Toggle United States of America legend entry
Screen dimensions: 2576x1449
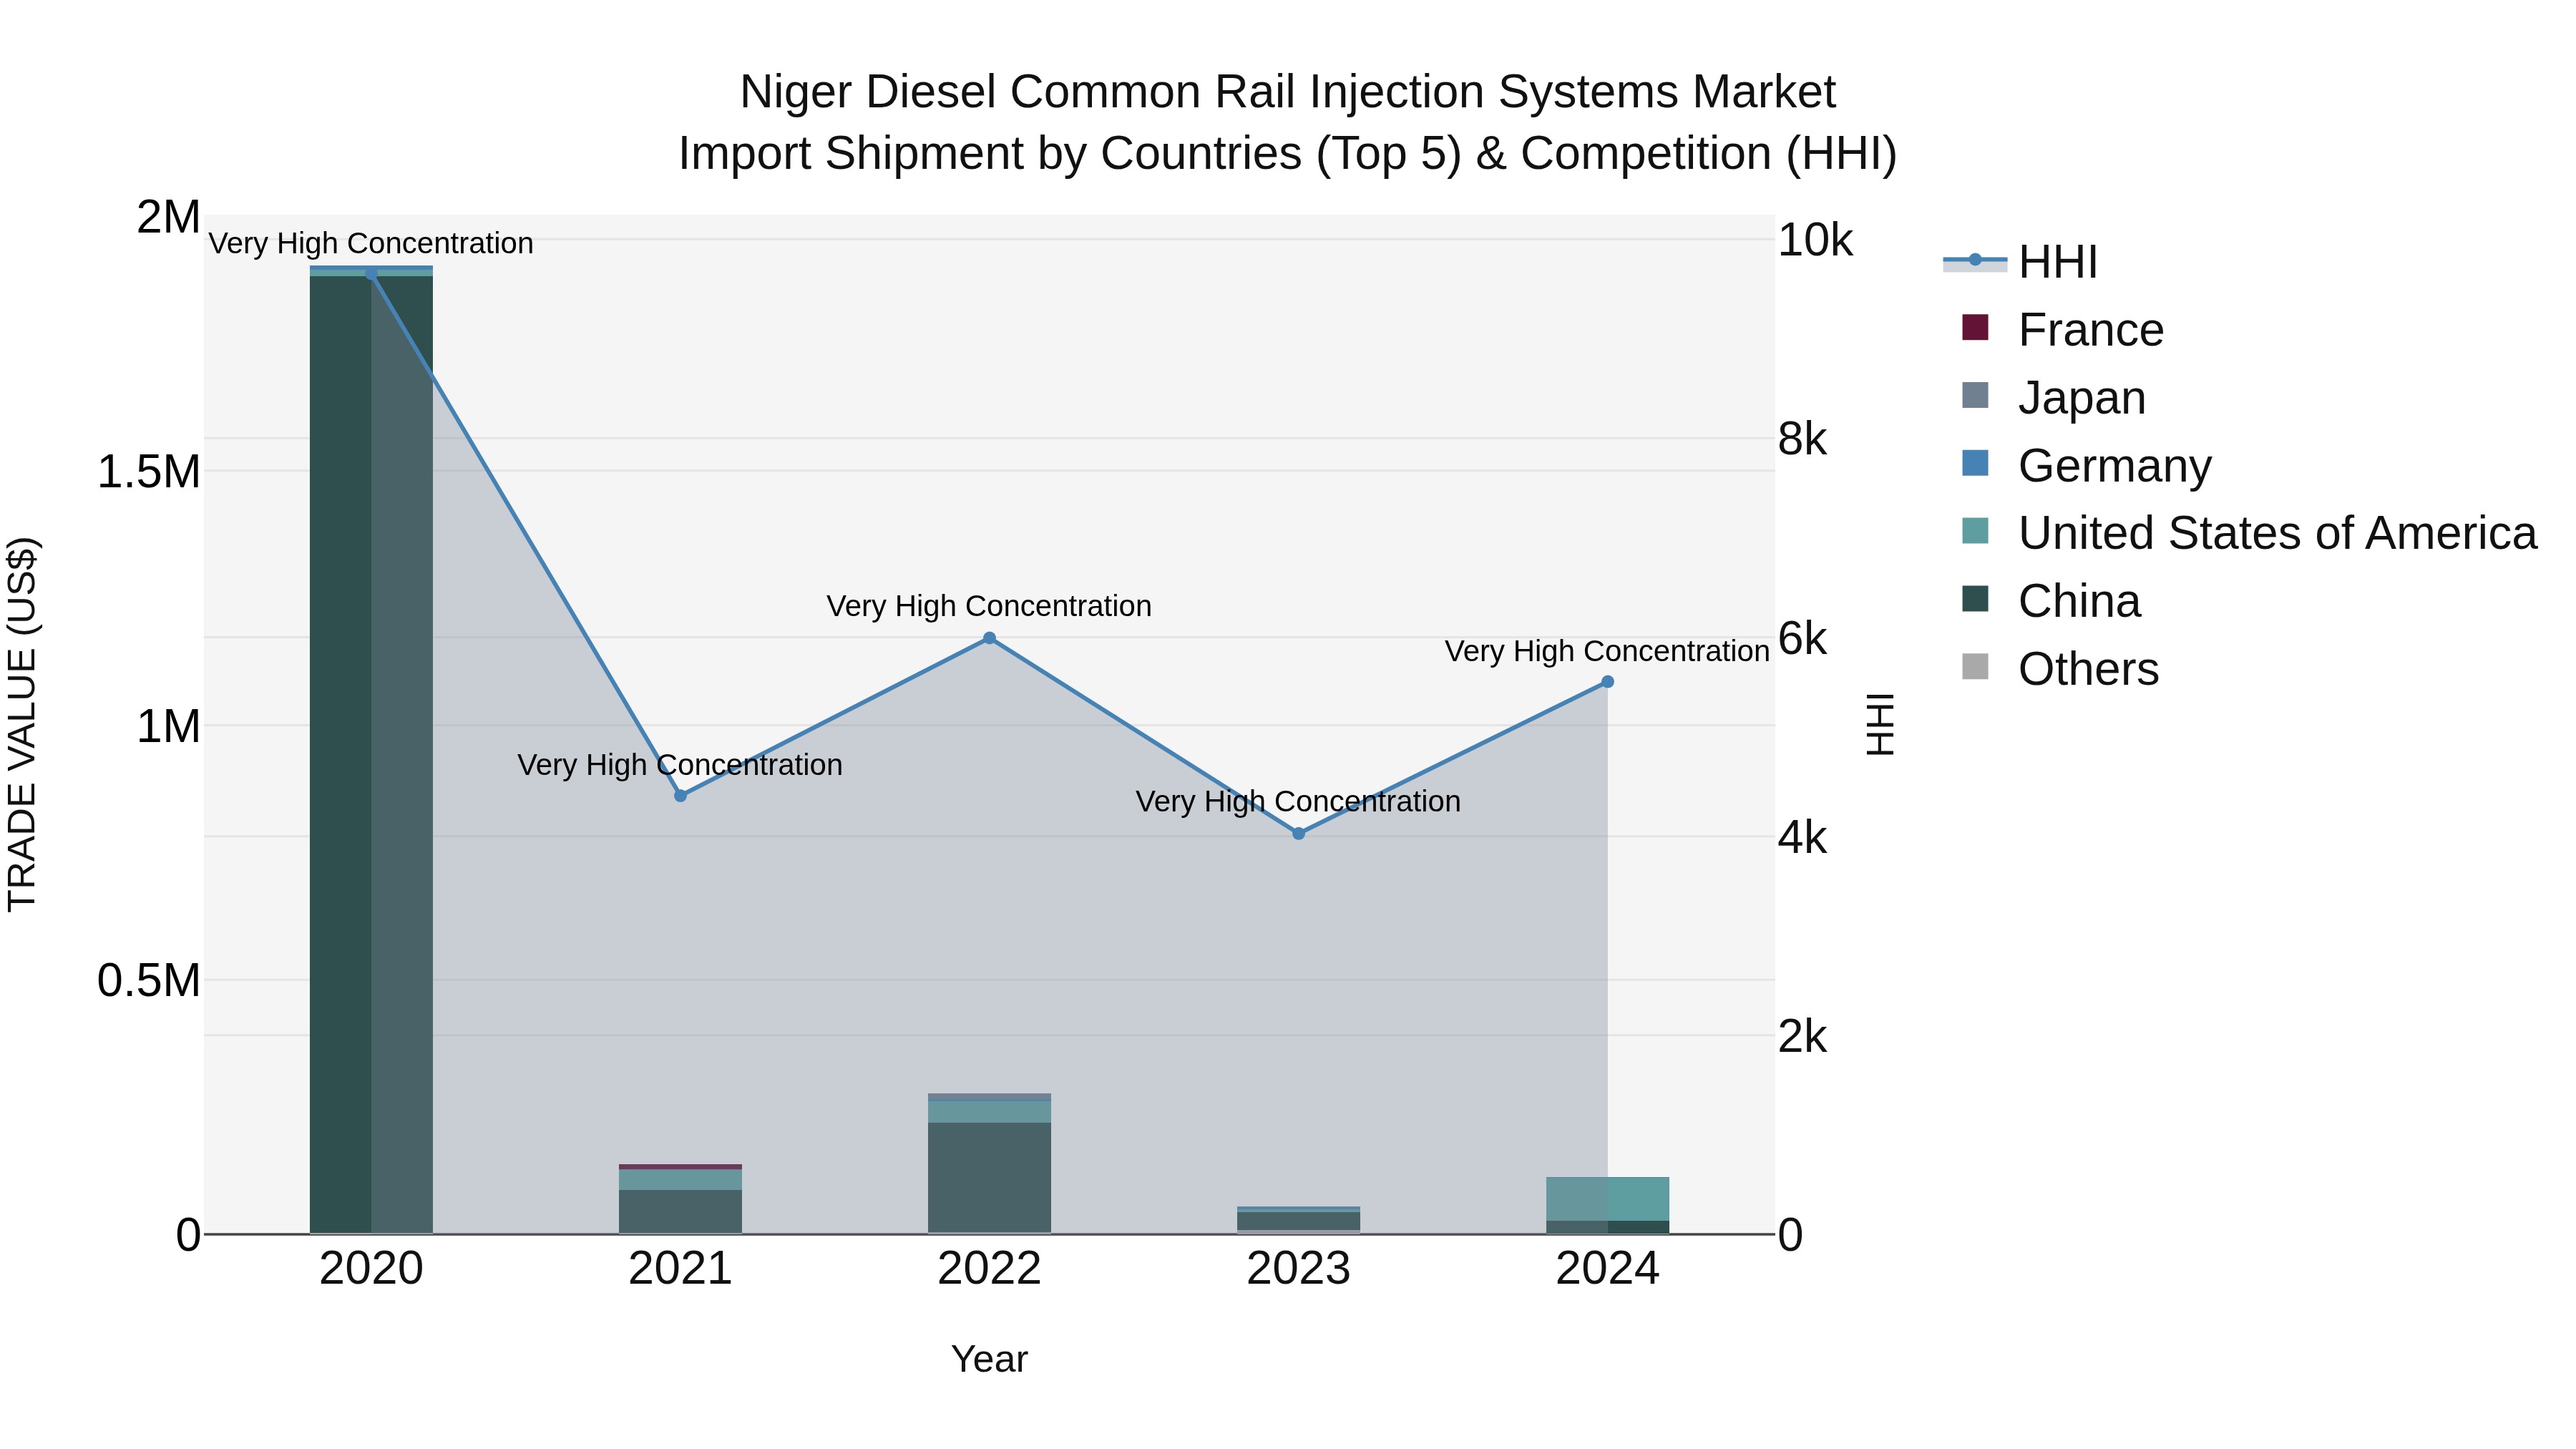pos(2250,533)
